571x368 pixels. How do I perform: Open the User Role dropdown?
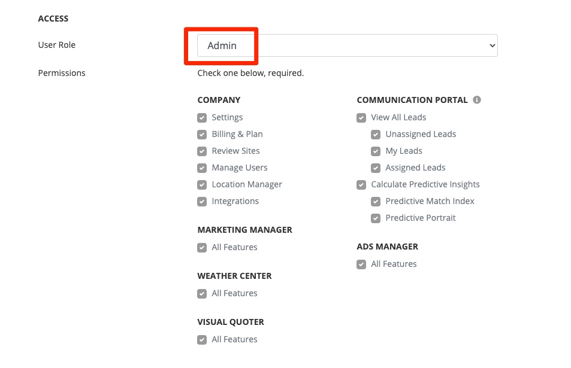(x=347, y=45)
